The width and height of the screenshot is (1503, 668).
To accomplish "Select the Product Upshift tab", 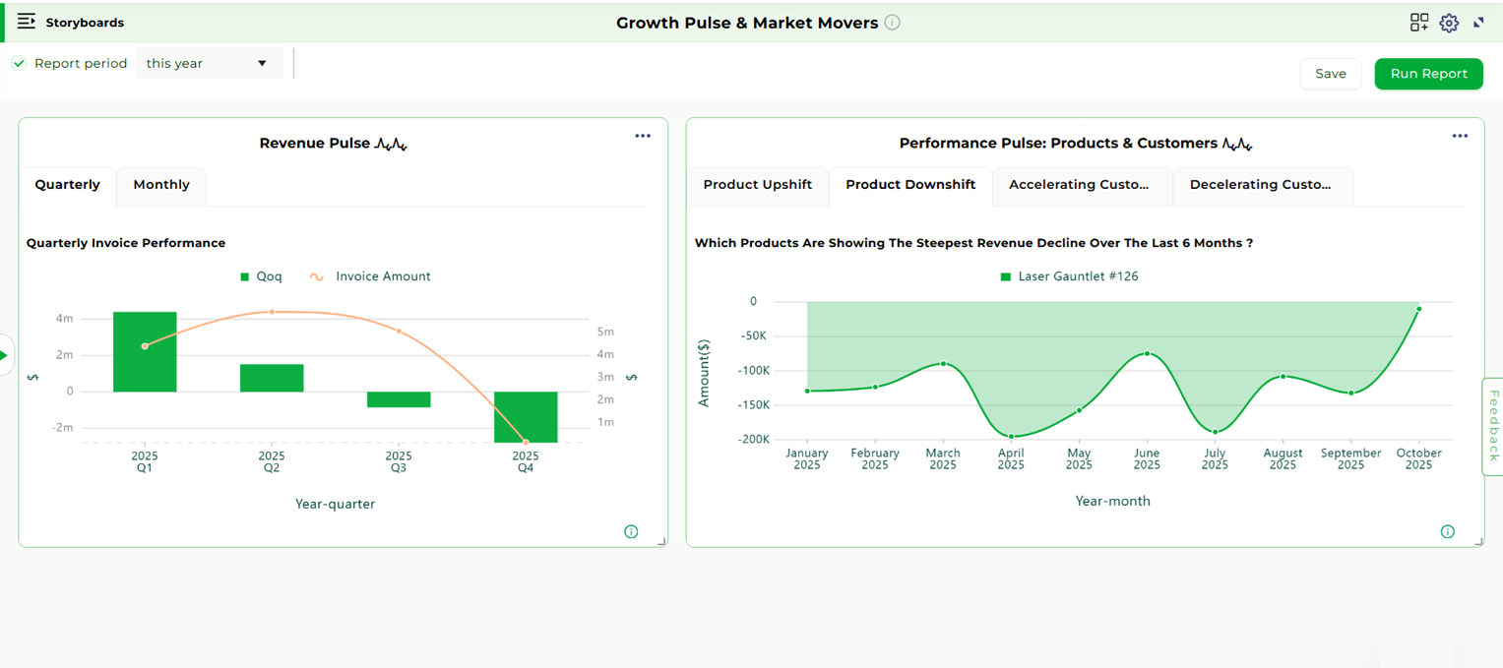I will pyautogui.click(x=757, y=185).
